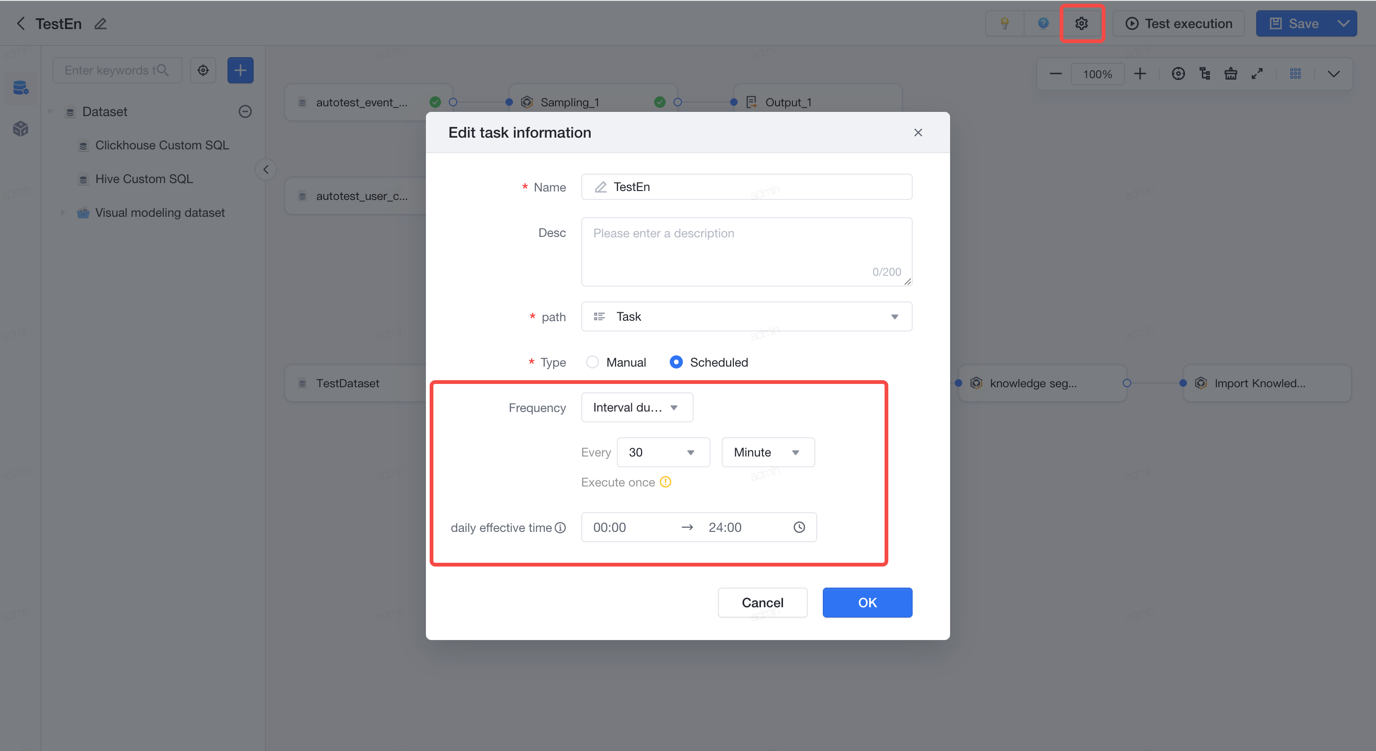The width and height of the screenshot is (1376, 751).
Task: Open the Frequency Interval dropdown
Action: pyautogui.click(x=637, y=407)
